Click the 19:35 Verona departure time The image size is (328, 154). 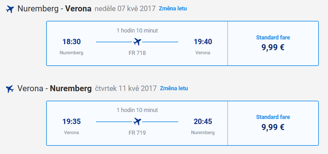click(x=71, y=121)
